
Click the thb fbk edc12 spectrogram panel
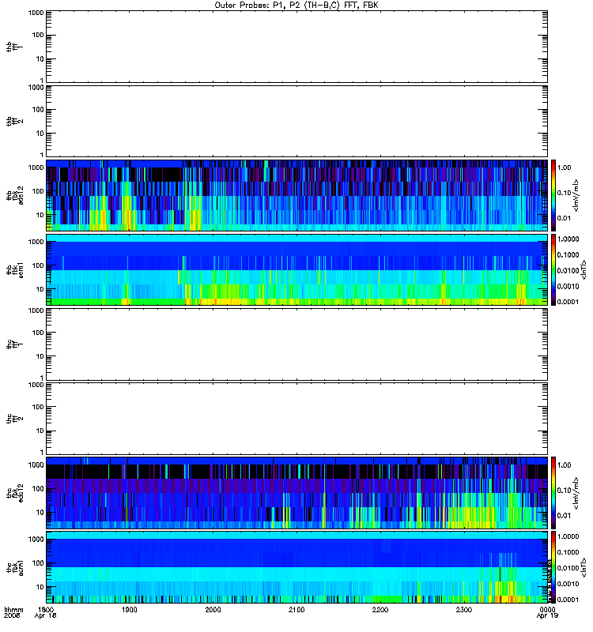[x=297, y=195]
